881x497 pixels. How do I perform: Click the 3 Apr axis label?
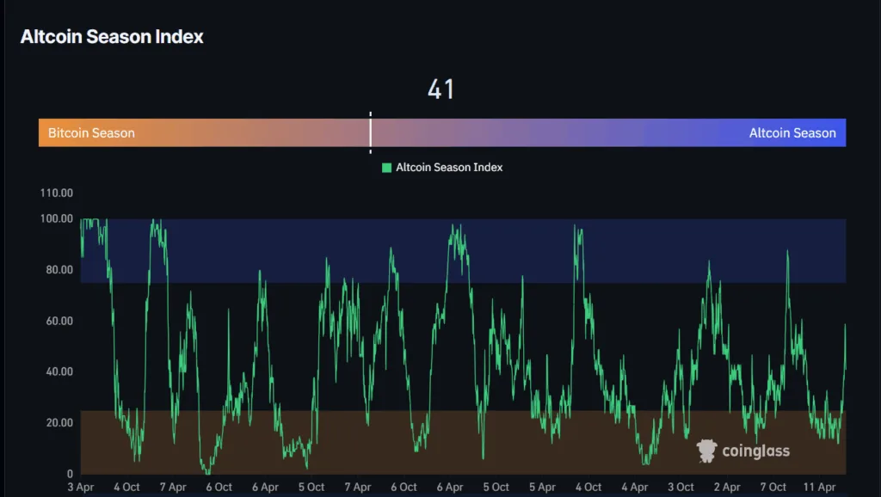(x=80, y=486)
